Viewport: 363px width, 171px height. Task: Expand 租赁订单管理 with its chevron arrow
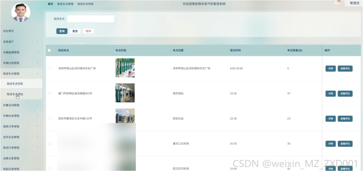(x=37, y=126)
